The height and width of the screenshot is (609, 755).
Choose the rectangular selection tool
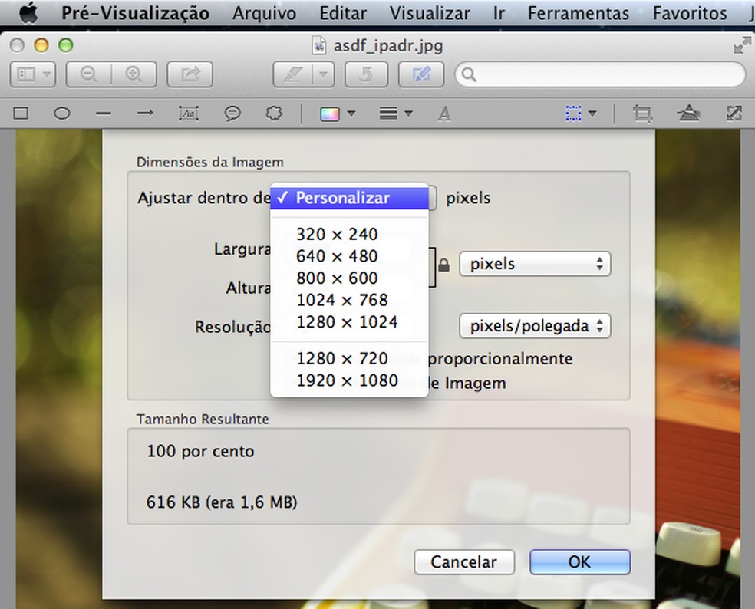(573, 114)
